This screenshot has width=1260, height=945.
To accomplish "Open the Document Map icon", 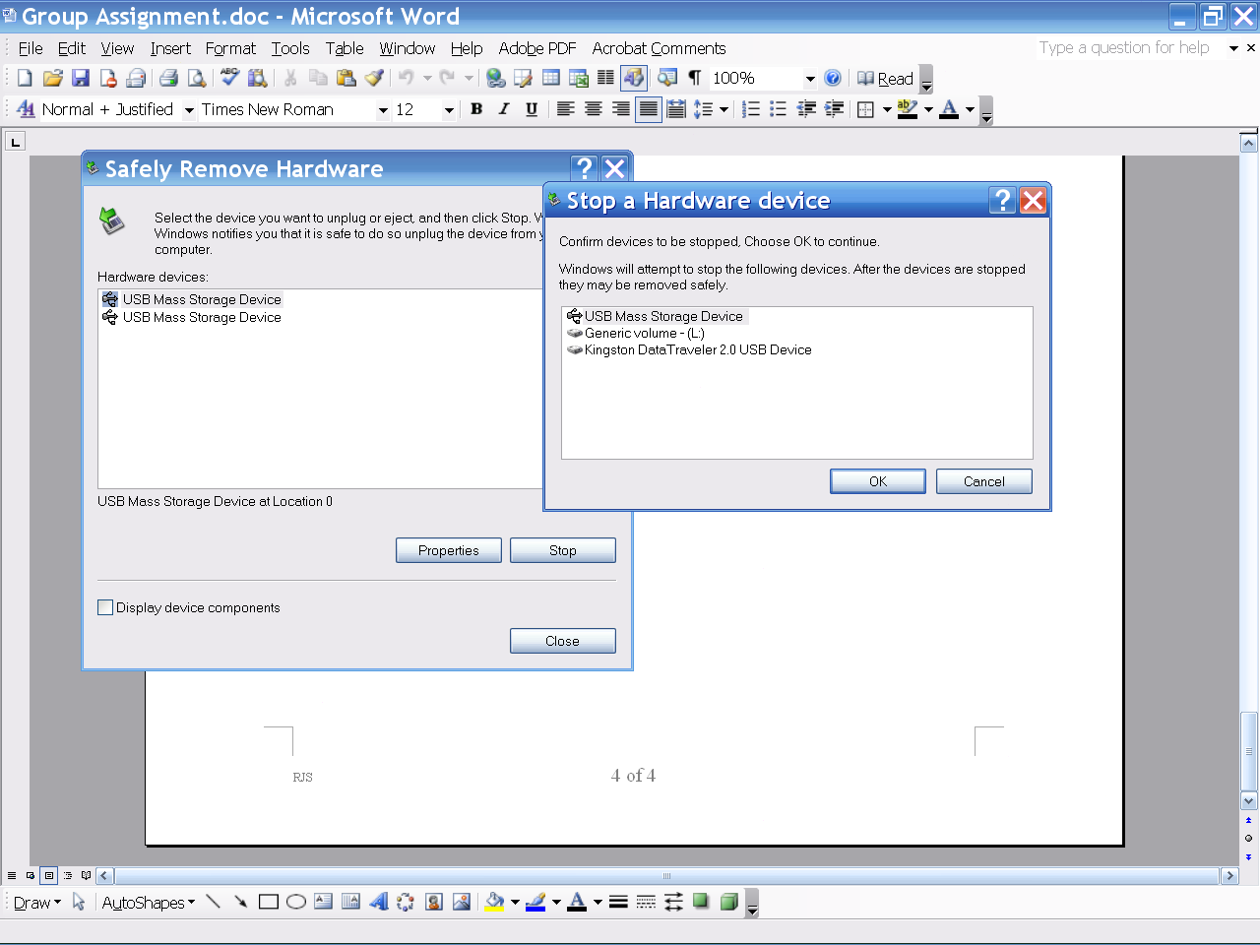I will [667, 78].
